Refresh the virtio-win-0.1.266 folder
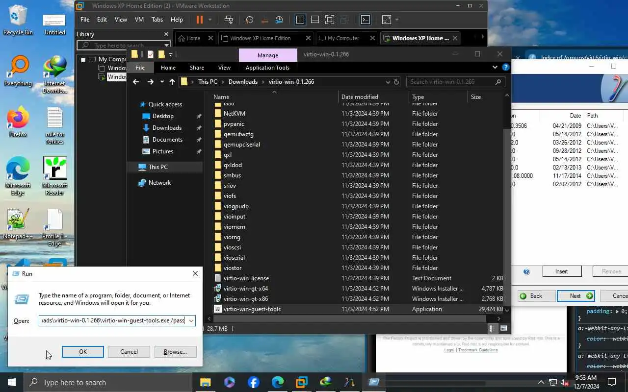 pos(396,82)
